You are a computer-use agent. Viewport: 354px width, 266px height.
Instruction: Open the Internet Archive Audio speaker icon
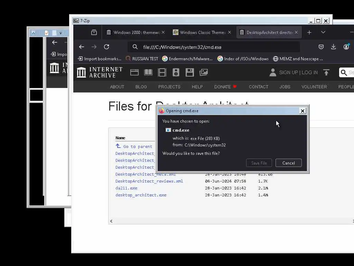coord(176,72)
